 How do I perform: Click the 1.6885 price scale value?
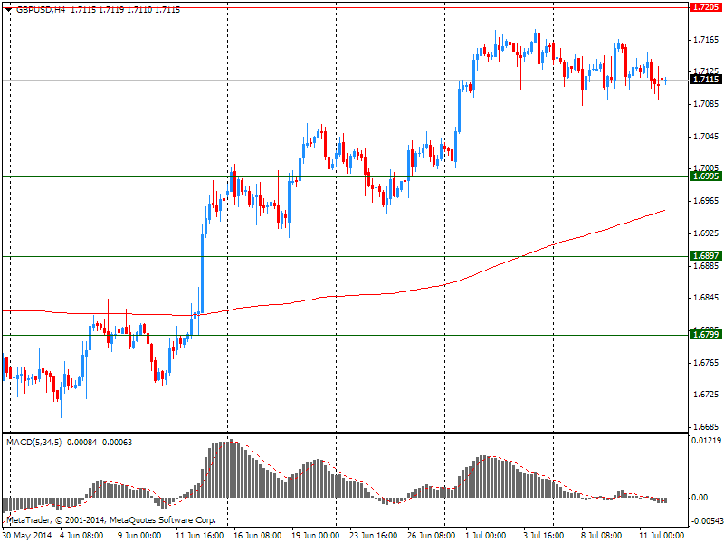click(707, 266)
